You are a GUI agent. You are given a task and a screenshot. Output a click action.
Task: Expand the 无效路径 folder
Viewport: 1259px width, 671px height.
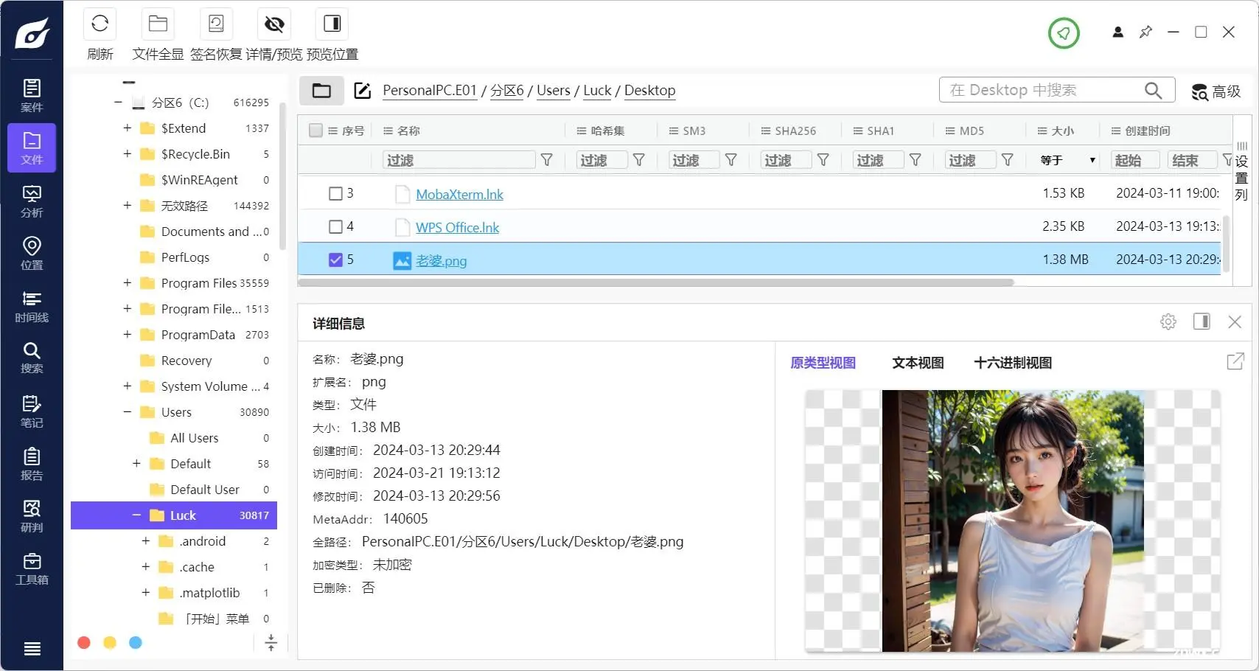127,206
